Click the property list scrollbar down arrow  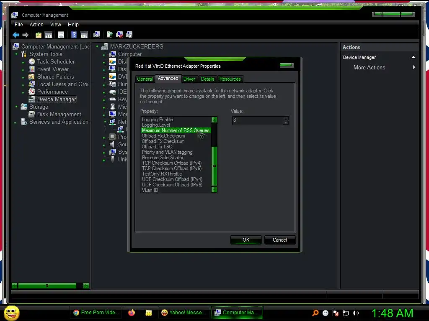pyautogui.click(x=214, y=190)
